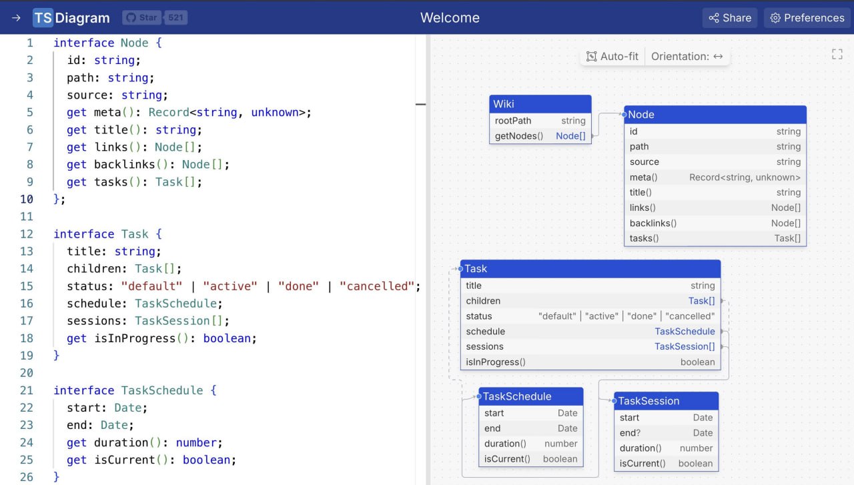Select the Node diagram header
The image size is (854, 485).
tap(715, 115)
